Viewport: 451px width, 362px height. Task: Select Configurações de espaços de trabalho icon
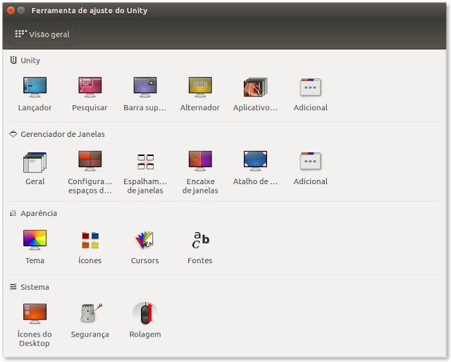point(89,162)
